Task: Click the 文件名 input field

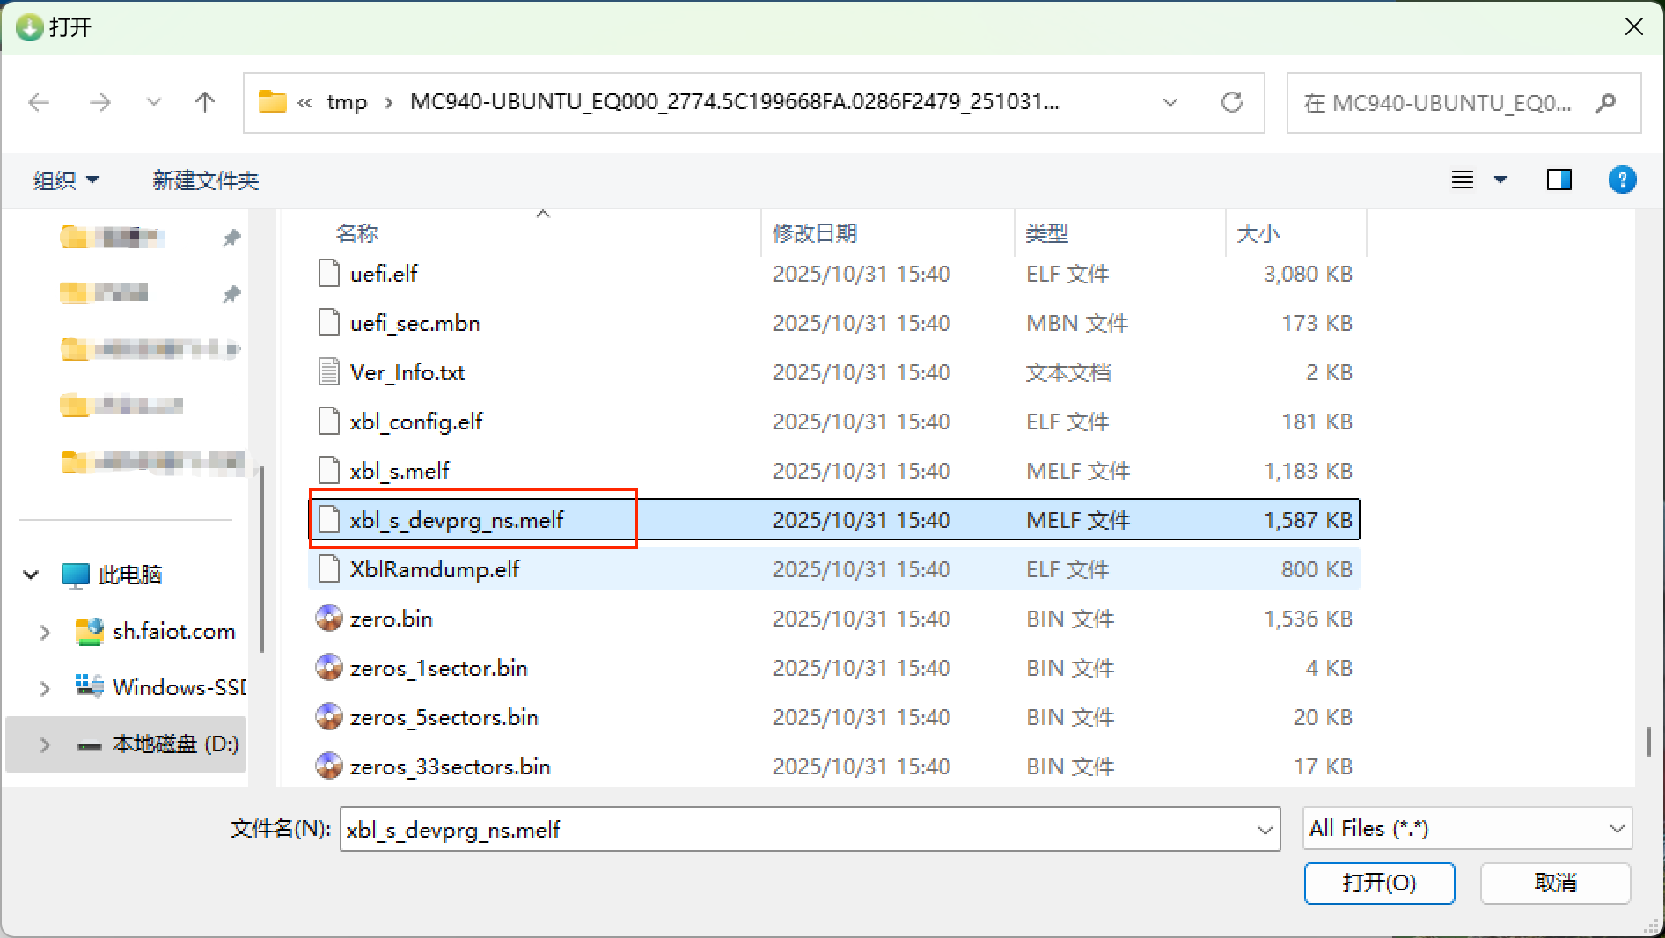Action: click(x=796, y=830)
